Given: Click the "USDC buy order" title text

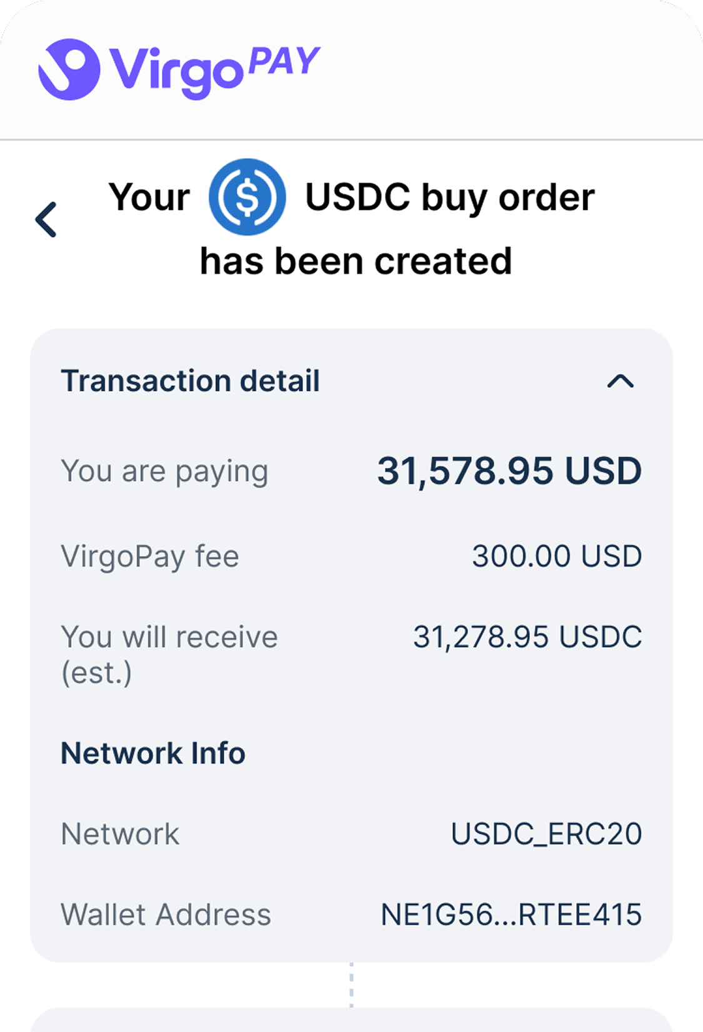Looking at the screenshot, I should pos(449,198).
